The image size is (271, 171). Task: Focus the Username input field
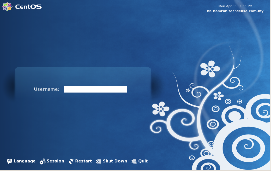[x=96, y=89]
